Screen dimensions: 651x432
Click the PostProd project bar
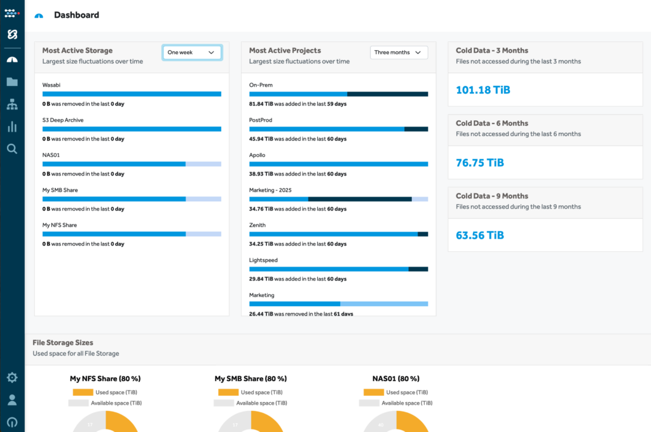click(338, 129)
